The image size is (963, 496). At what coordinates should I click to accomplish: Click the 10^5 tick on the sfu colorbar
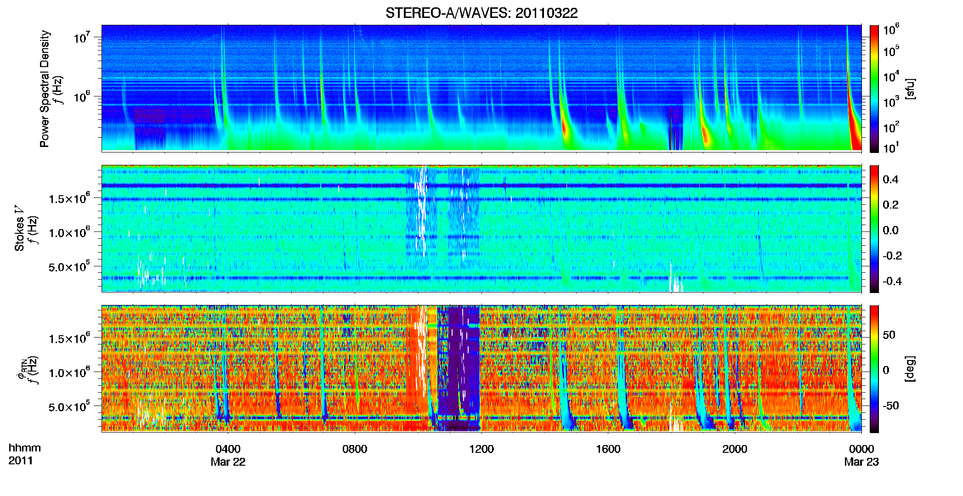(891, 51)
